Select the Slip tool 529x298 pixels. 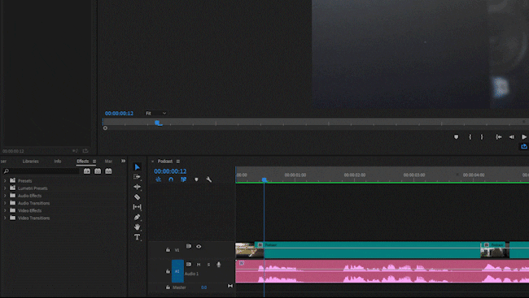[137, 207]
